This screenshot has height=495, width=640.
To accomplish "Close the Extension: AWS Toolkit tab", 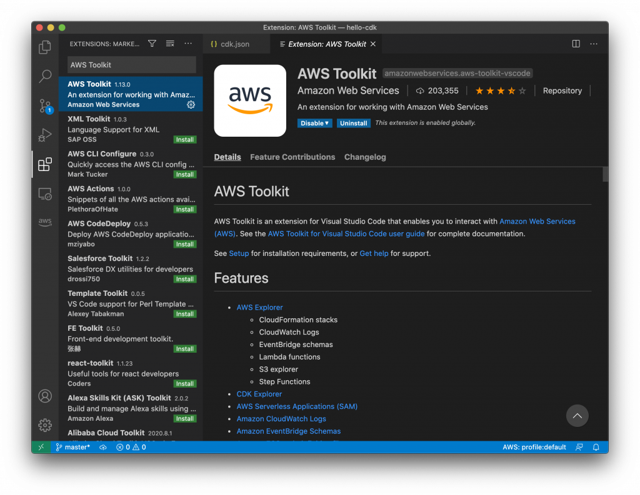I will [x=373, y=44].
